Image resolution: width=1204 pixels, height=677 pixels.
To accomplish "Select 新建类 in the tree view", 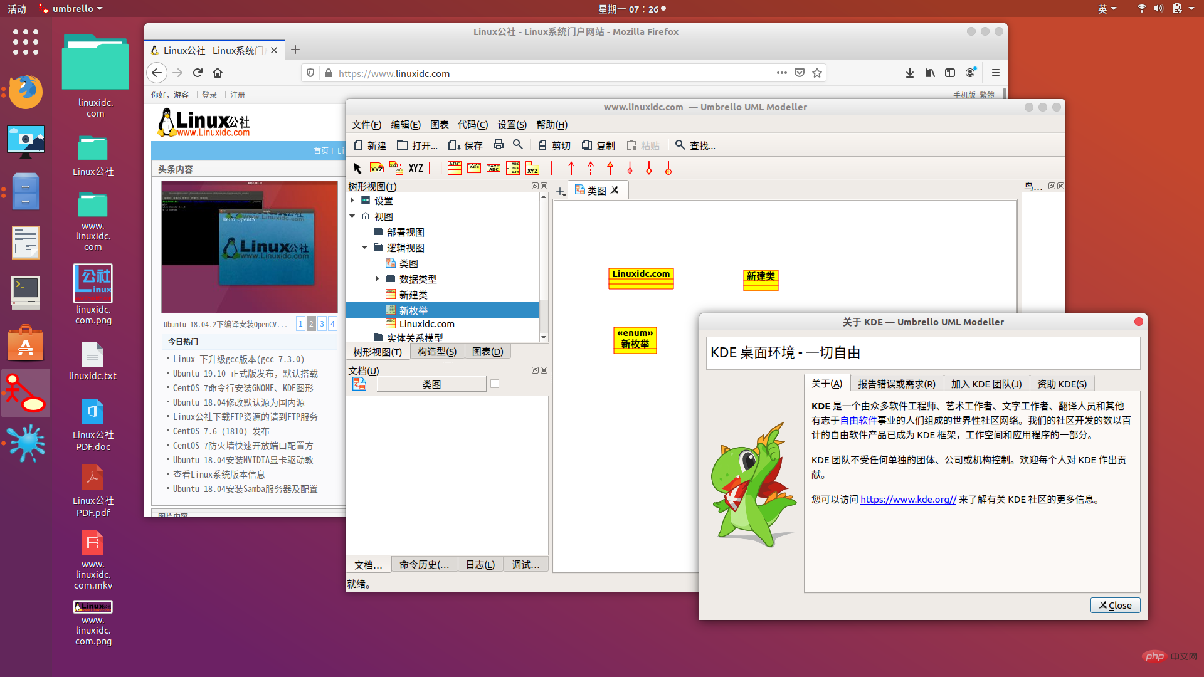I will coord(413,295).
